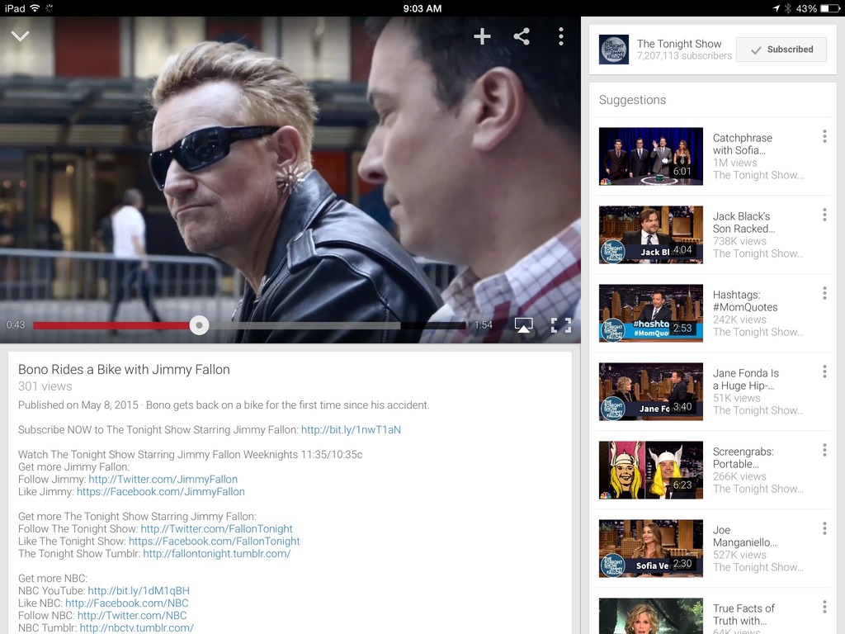Screen dimensions: 845x634
Task: Open the video overflow menu (three dots)
Action: pos(561,36)
